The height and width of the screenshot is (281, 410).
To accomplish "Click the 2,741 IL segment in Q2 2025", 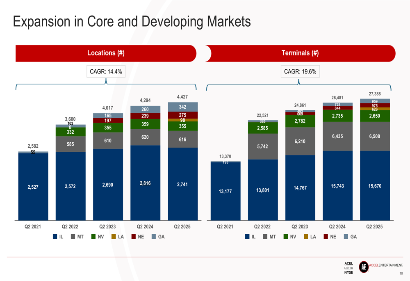I will 182,184.
